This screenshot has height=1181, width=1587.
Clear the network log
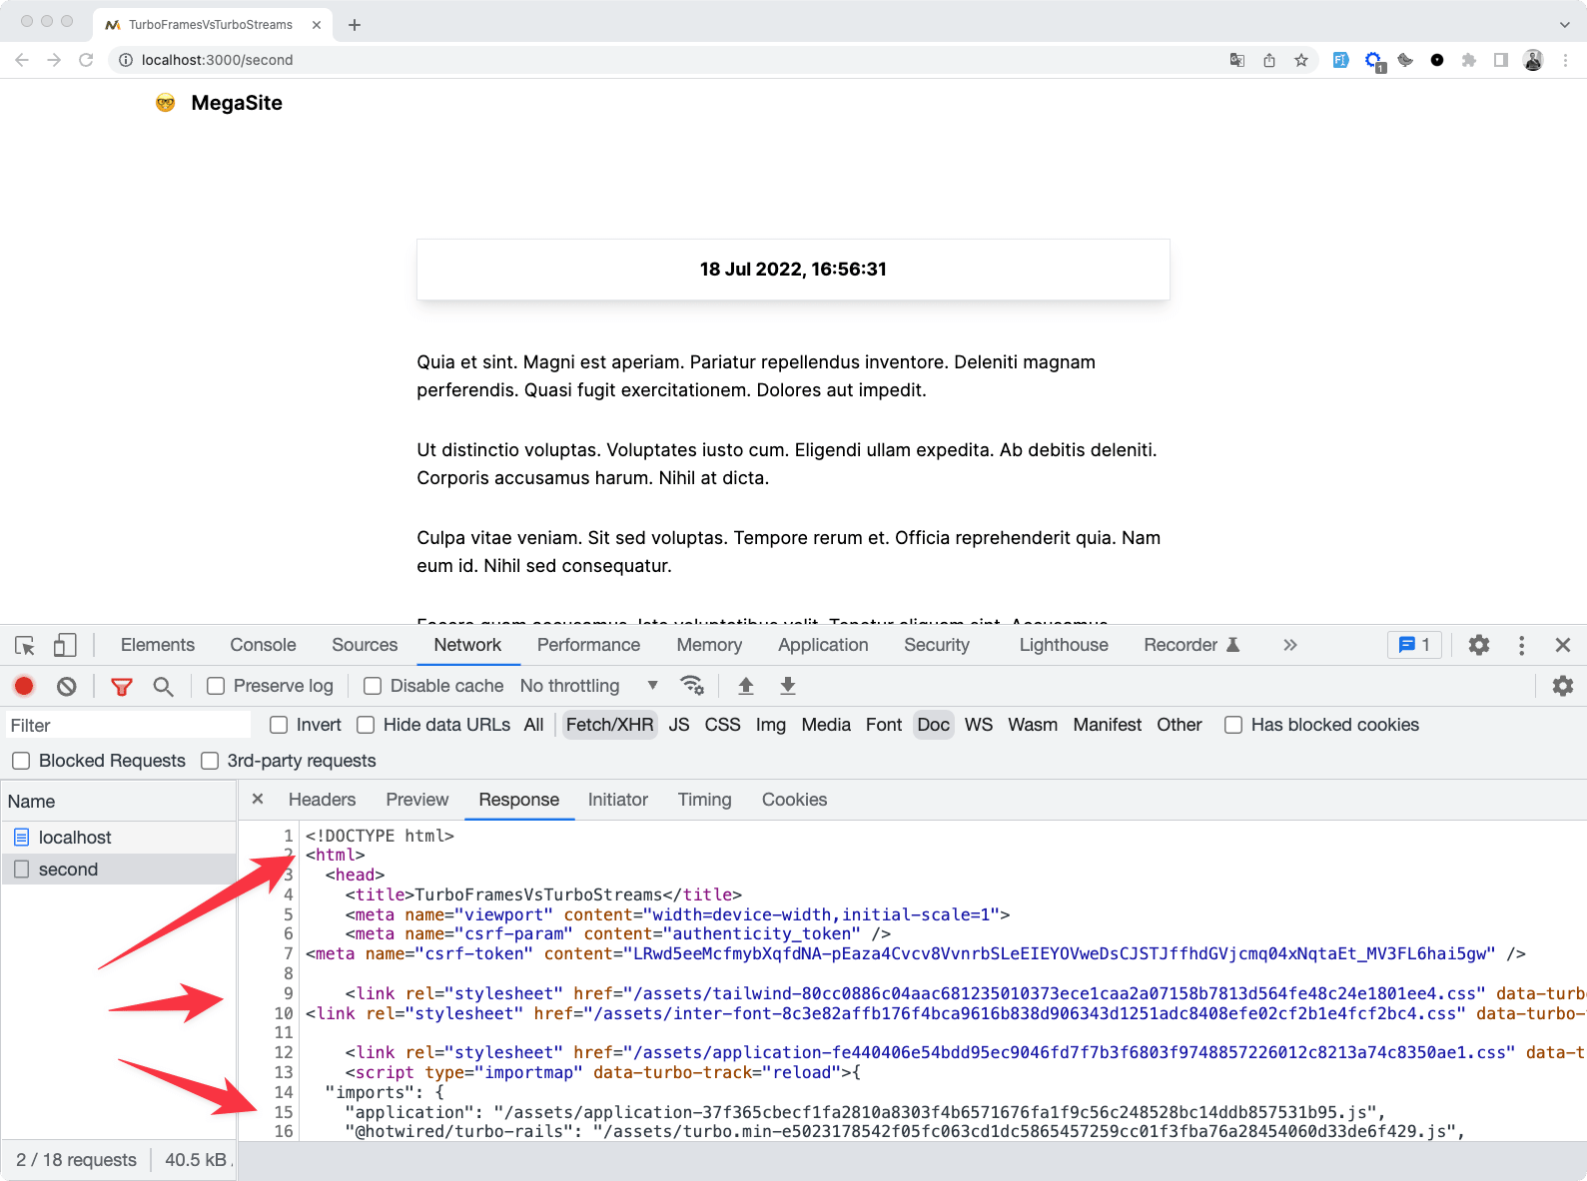click(x=67, y=686)
